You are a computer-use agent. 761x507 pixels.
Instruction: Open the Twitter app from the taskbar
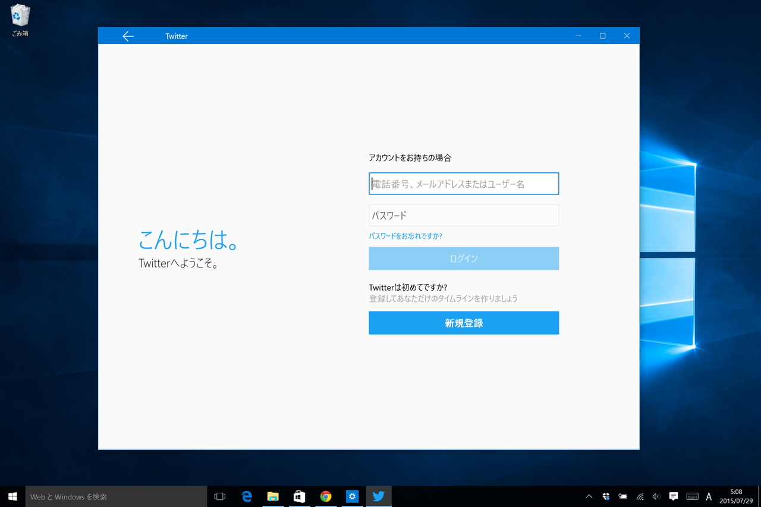379,496
